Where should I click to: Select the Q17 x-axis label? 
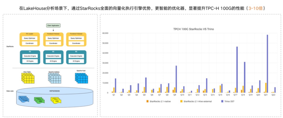(x=235, y=95)
